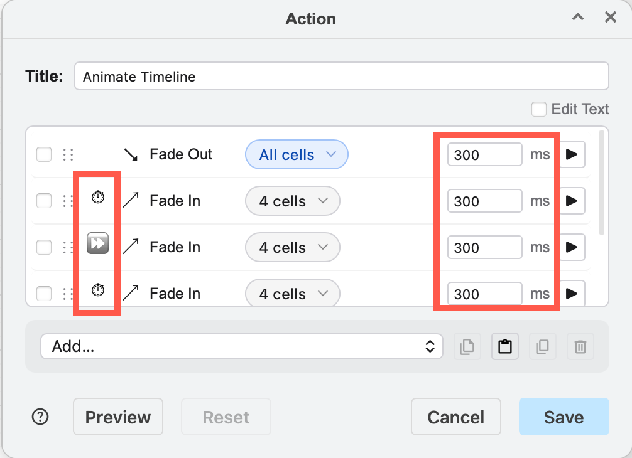Click the fast-forward icon on middle Fade In
This screenshot has width=632, height=458.
tap(98, 243)
